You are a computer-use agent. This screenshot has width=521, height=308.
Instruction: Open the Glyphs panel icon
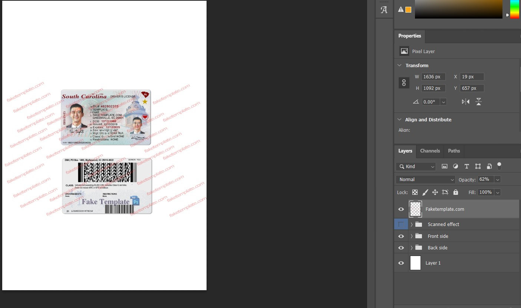pos(384,10)
